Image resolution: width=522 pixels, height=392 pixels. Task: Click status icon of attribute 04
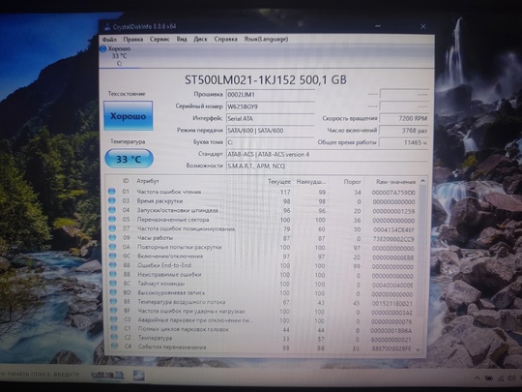click(x=112, y=210)
